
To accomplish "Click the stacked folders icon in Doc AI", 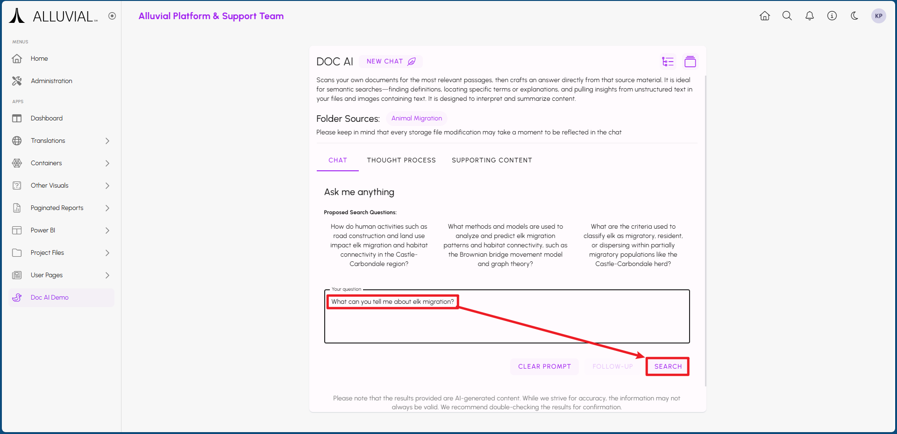I will pyautogui.click(x=690, y=62).
